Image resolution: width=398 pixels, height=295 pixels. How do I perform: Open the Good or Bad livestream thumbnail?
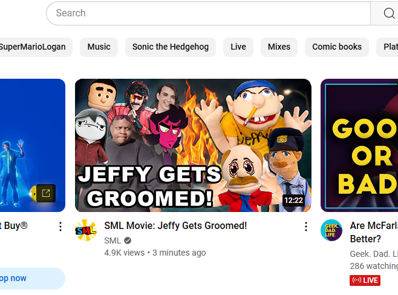(359, 145)
